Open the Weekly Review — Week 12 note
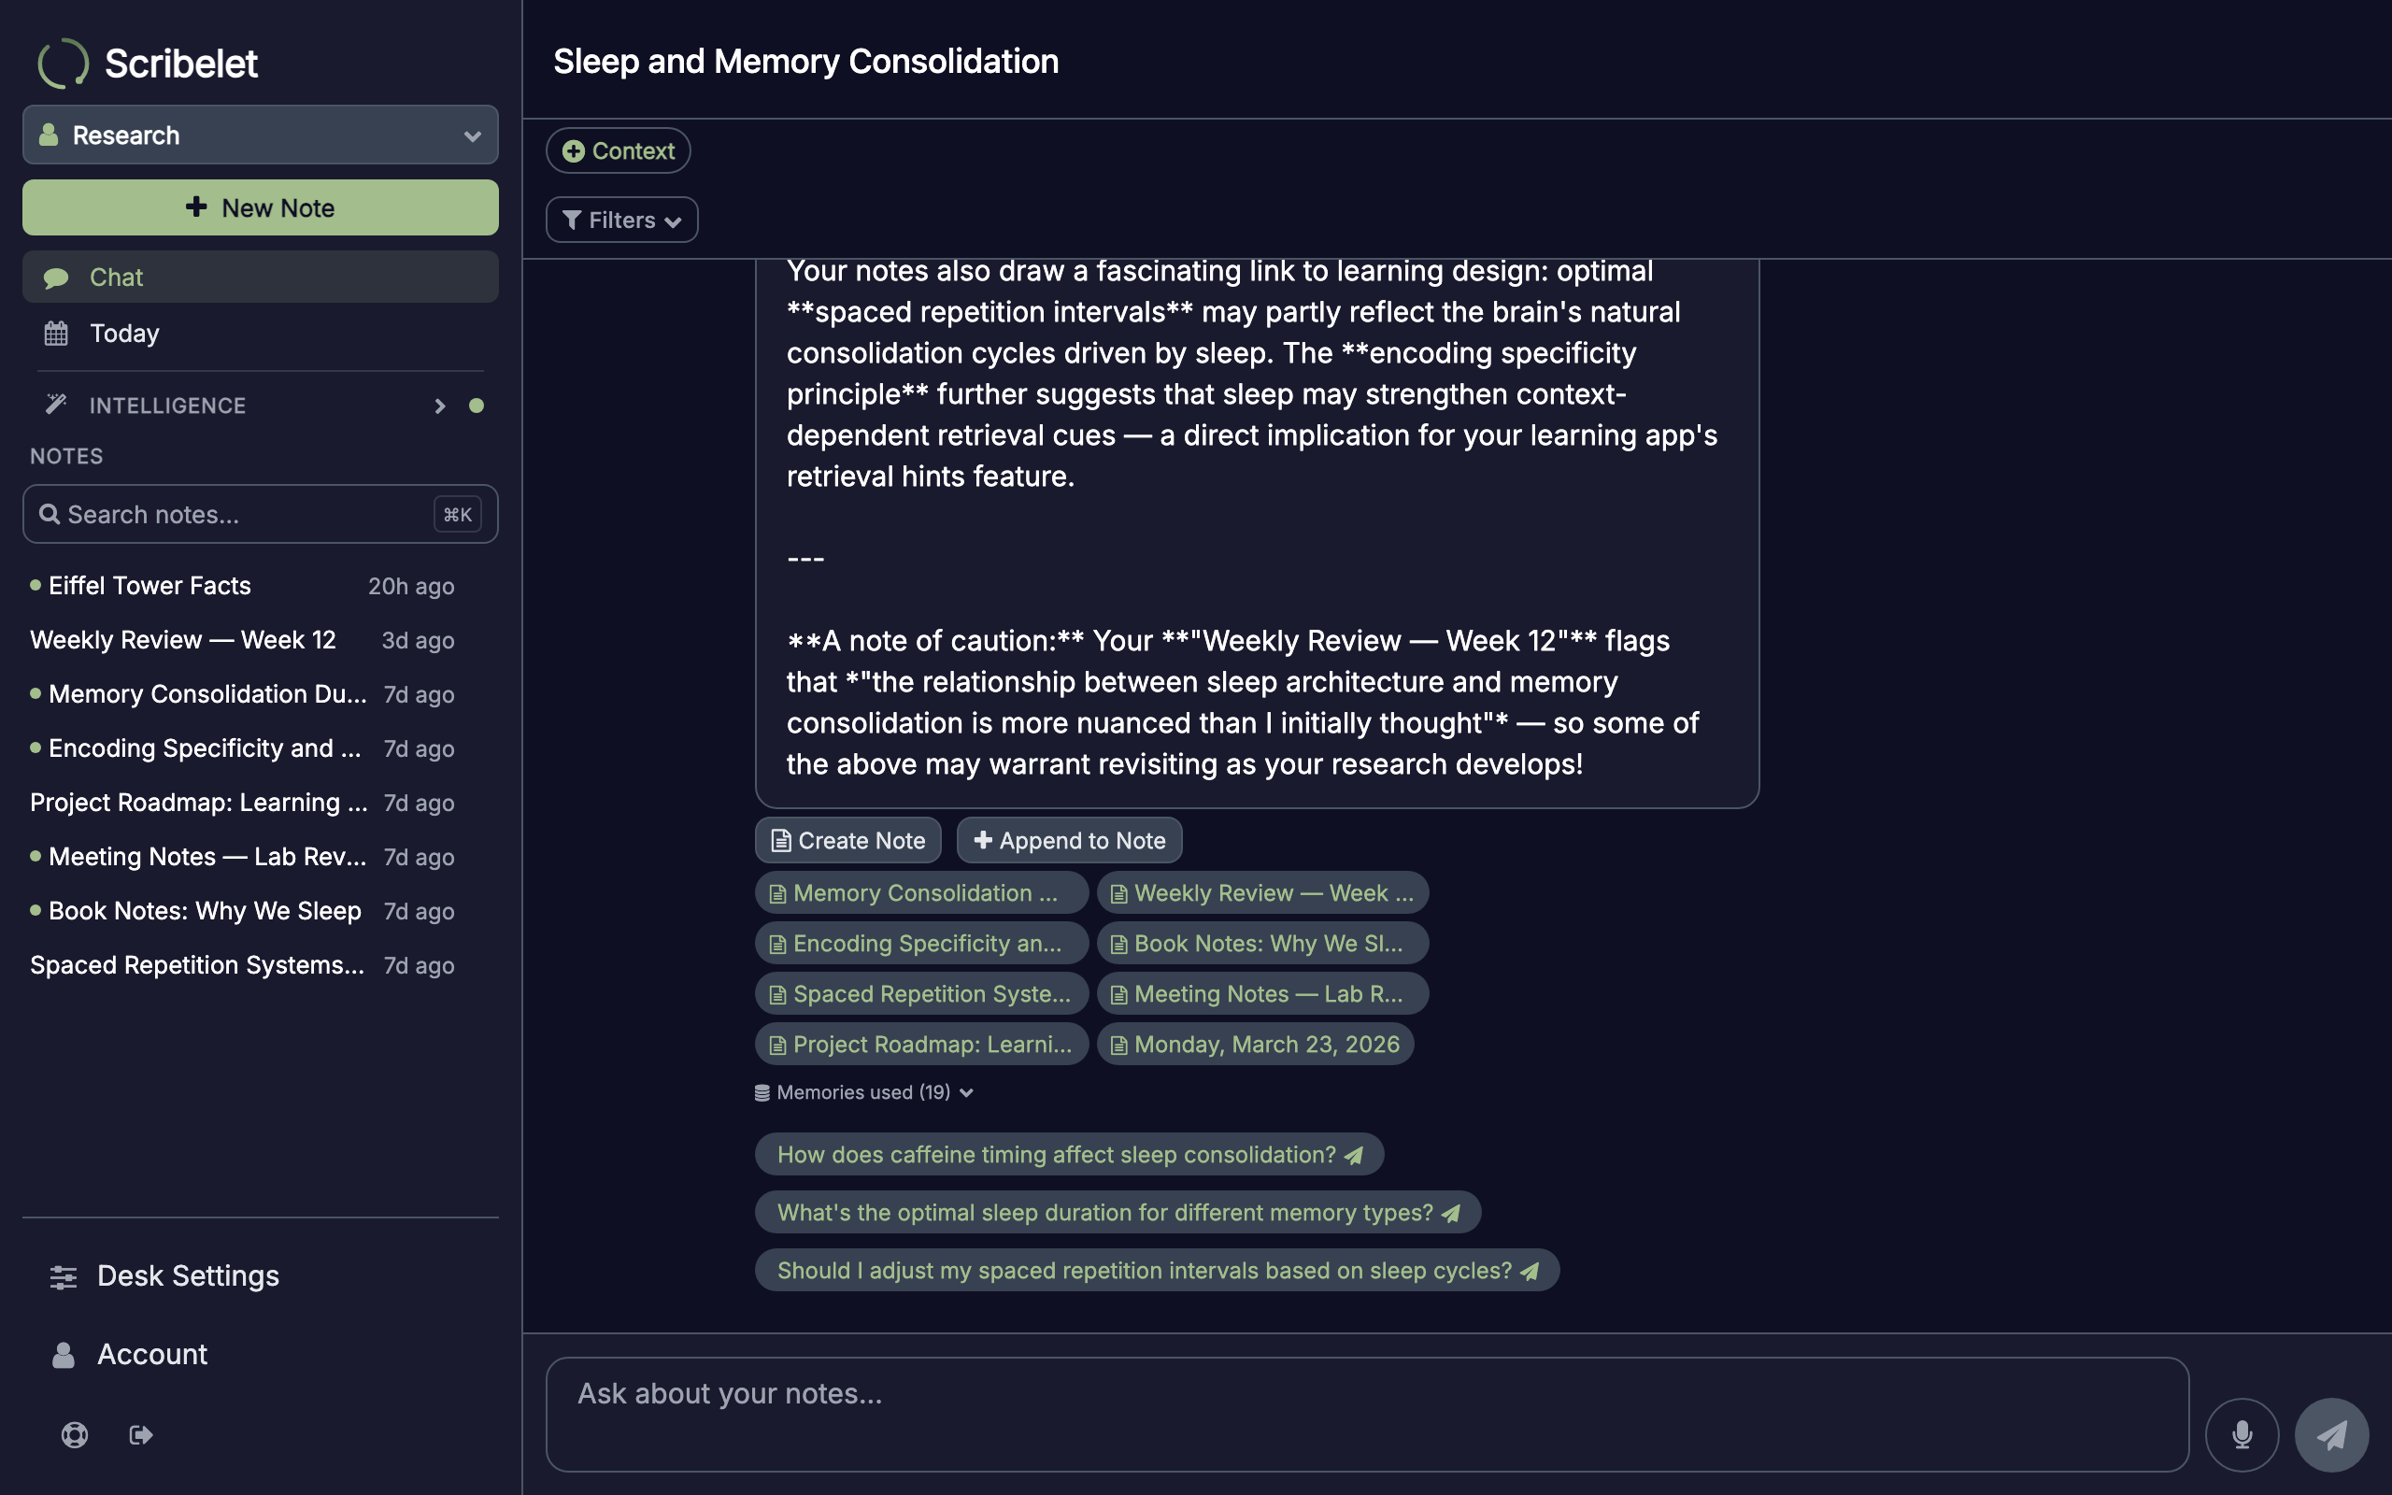The height and width of the screenshot is (1495, 2392). 242,640
